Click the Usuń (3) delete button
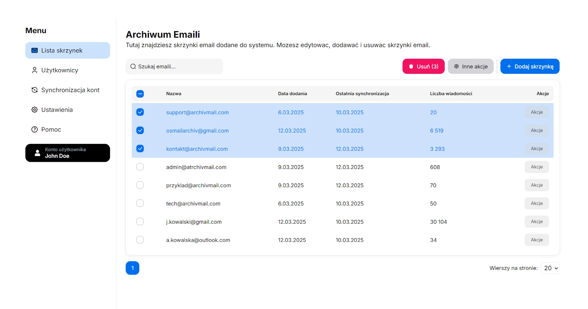 click(x=423, y=66)
